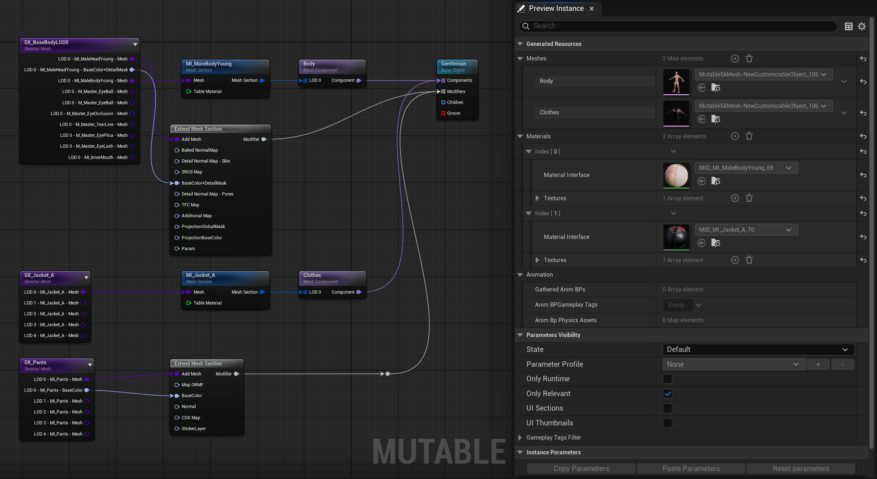Uncheck the Only Relevant checkbox
The image size is (877, 479).
coord(667,394)
